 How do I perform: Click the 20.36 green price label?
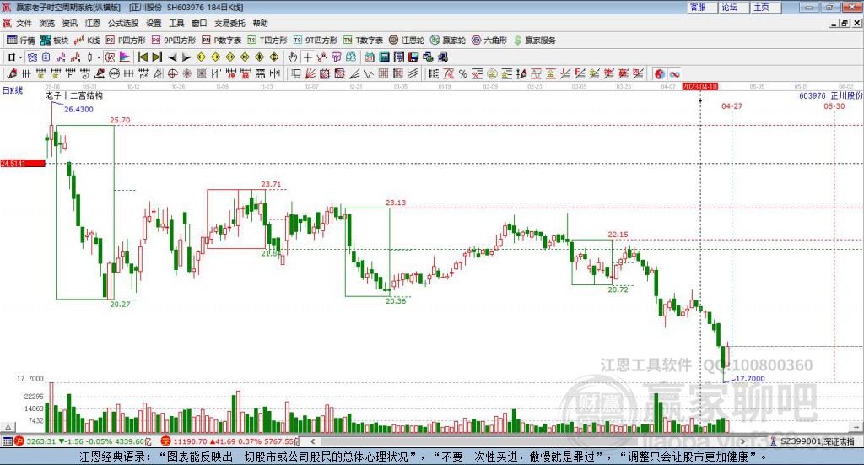(x=396, y=300)
